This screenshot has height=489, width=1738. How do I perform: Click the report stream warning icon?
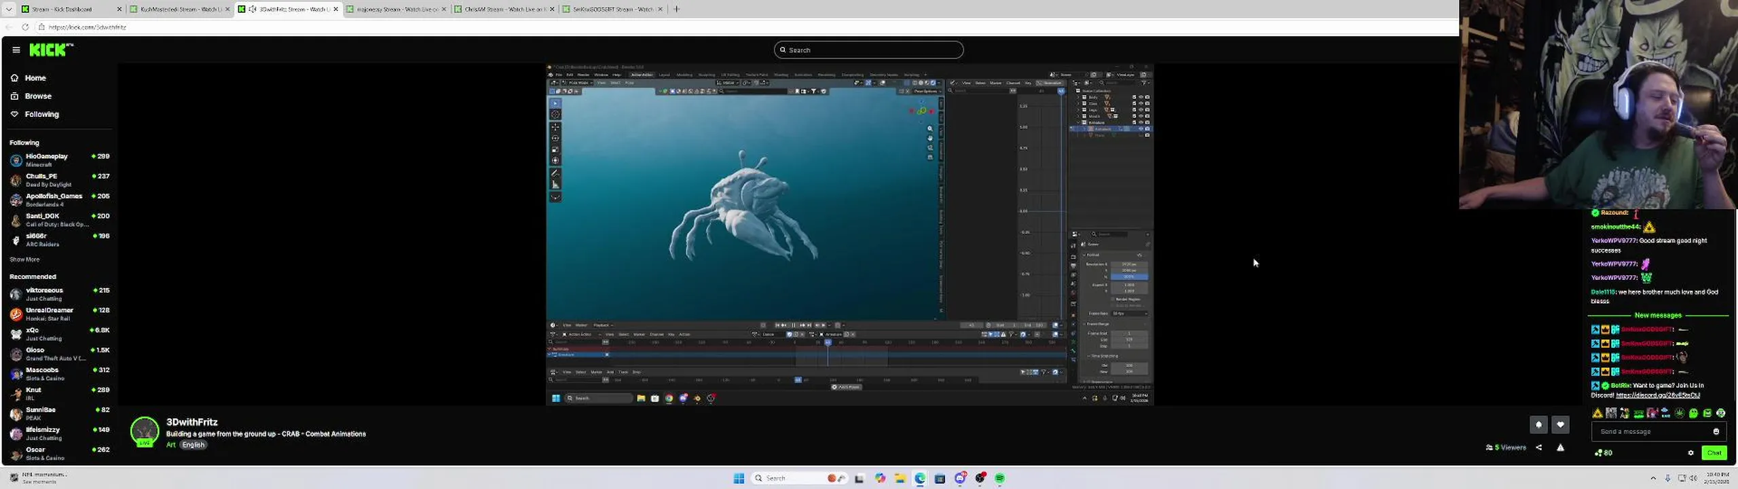[1560, 448]
